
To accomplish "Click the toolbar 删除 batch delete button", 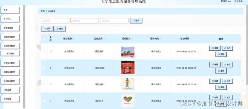I will click(60, 29).
